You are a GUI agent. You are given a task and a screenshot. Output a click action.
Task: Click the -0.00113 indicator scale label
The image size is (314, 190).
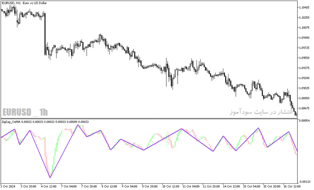(304, 182)
